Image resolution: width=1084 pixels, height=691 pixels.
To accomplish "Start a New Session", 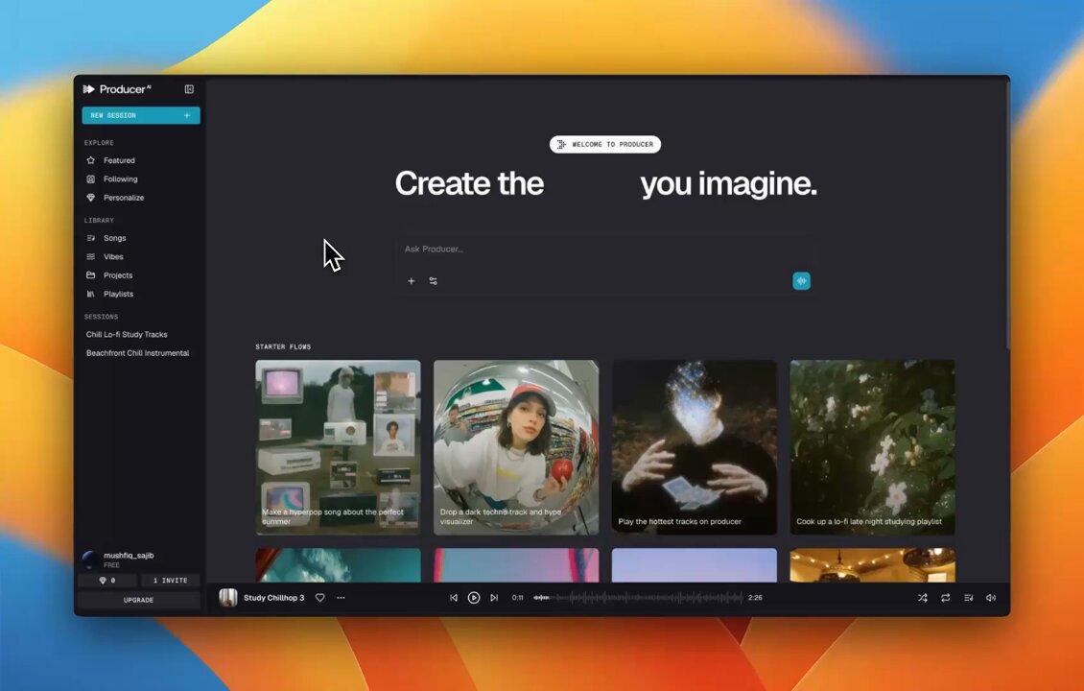I will point(140,115).
